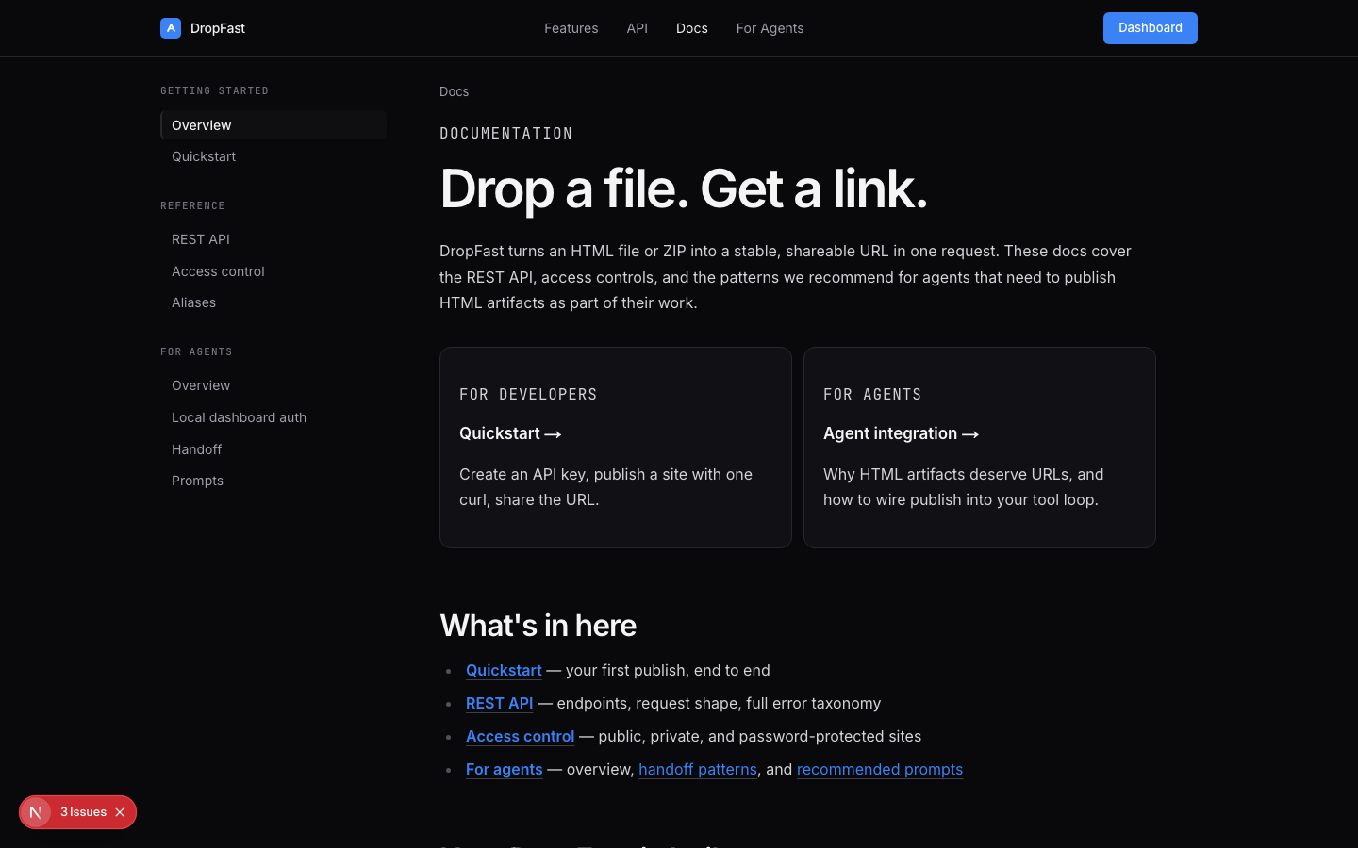Click the arrow icon next to Agent integration

tap(970, 434)
